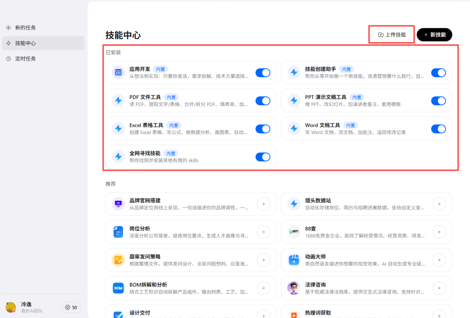This screenshot has height=318, width=470.
Task: Open the 品牌官网搭建 skill icon
Action: pos(119,204)
